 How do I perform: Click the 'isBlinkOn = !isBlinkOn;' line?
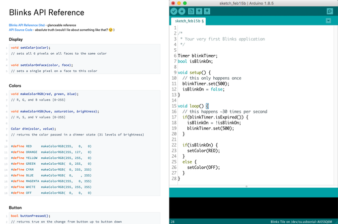click(214, 123)
